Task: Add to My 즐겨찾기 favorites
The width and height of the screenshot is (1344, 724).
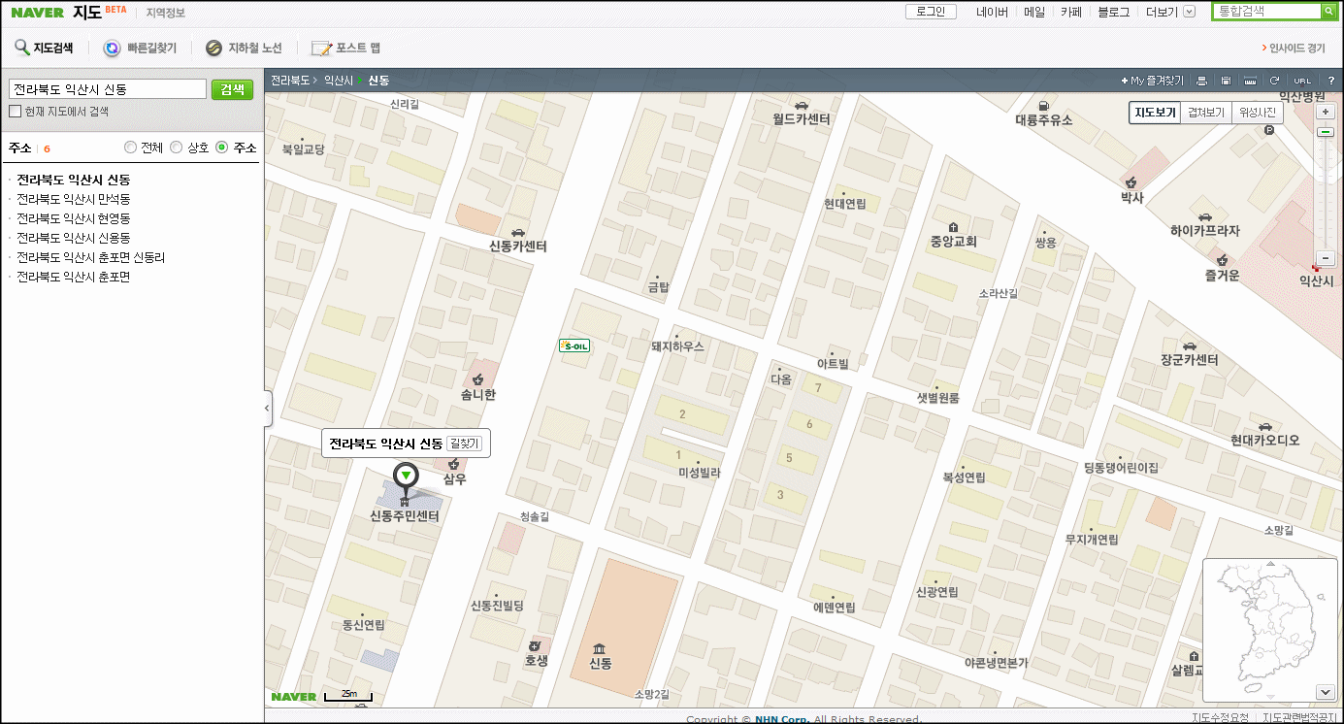Action: click(1152, 81)
